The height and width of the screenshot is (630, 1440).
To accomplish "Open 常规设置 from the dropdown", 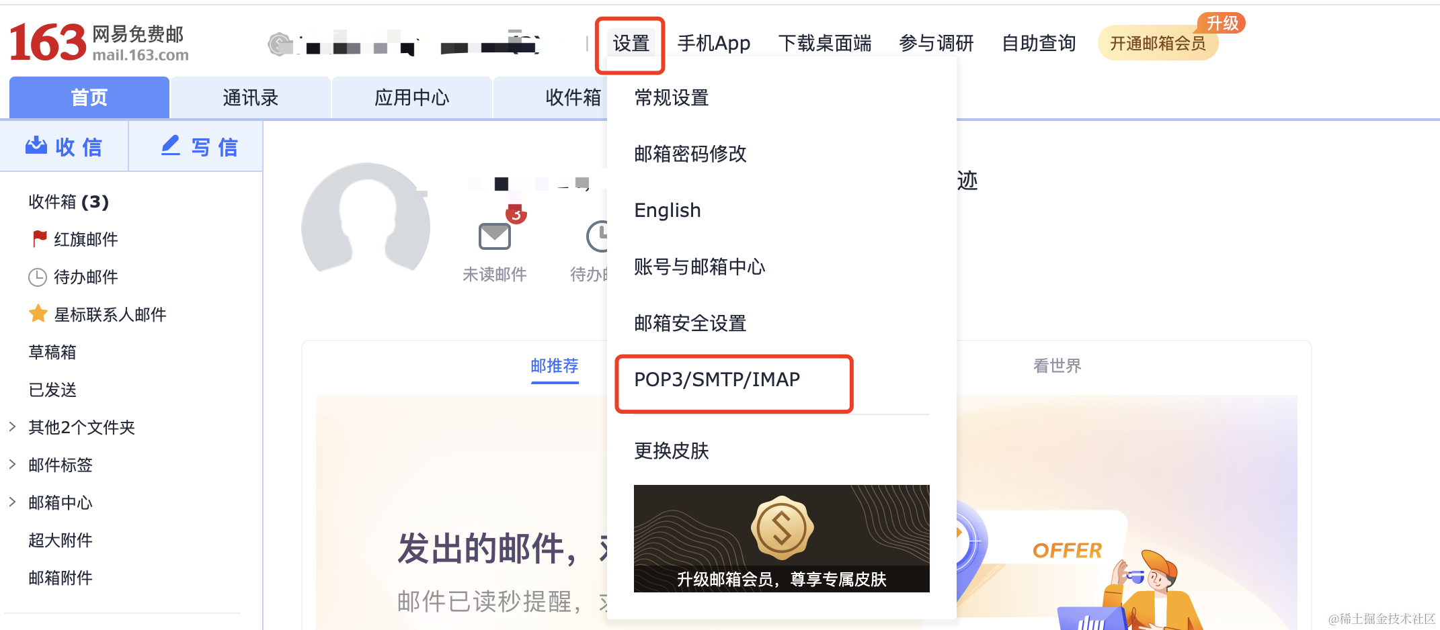I will coord(670,98).
